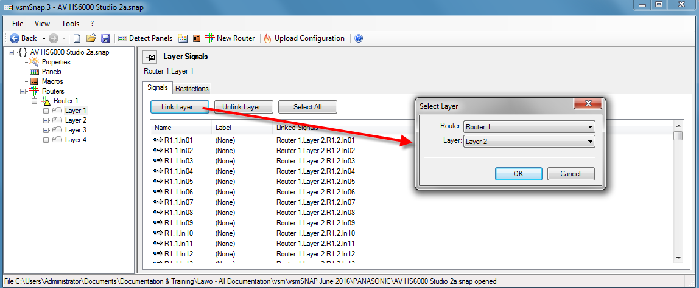
Task: Click Detect Panels in the toolbar
Action: click(145, 38)
